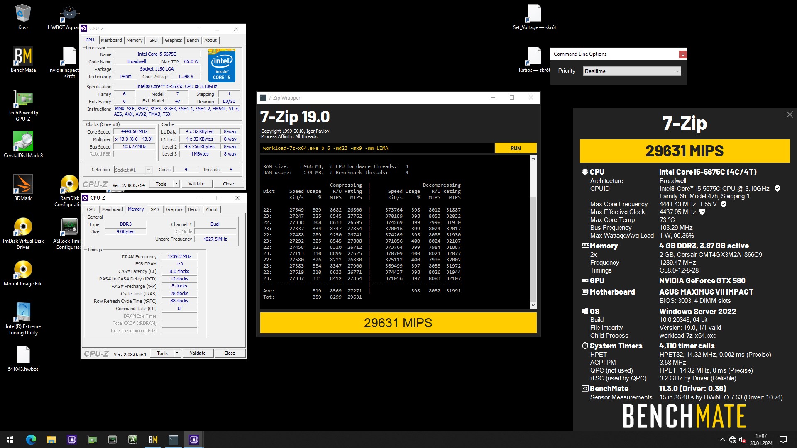Open the network globe tray icon
Viewport: 797px width, 448px height.
tap(733, 440)
